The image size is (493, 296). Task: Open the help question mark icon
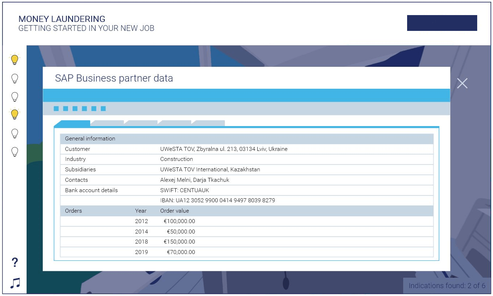click(x=15, y=262)
